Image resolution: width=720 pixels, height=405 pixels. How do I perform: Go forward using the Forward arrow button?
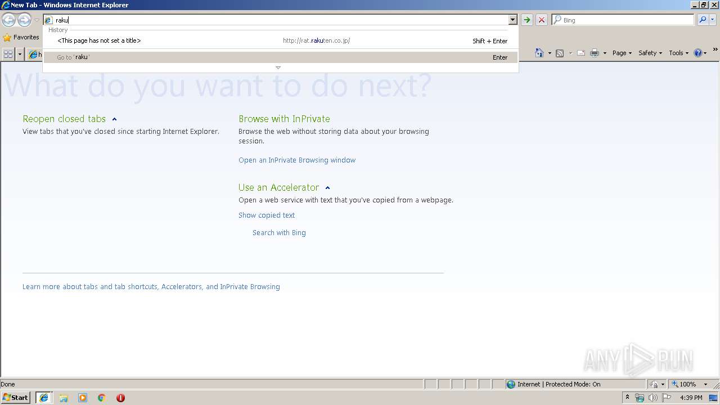pyautogui.click(x=24, y=20)
